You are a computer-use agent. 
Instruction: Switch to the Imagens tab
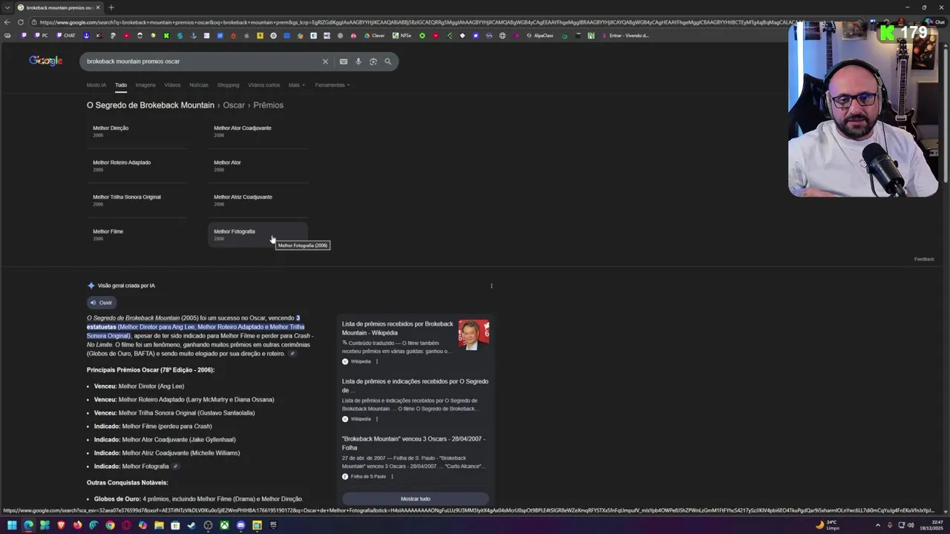[x=145, y=85]
